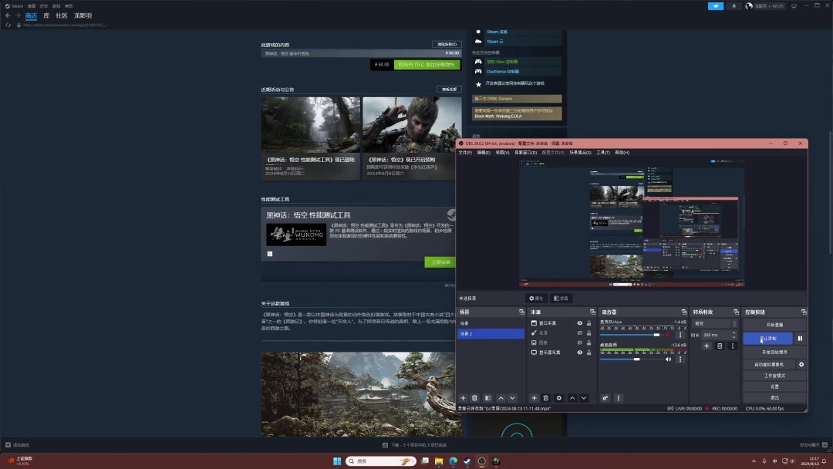Add a new scene in OBS
833x469 pixels.
[463, 398]
